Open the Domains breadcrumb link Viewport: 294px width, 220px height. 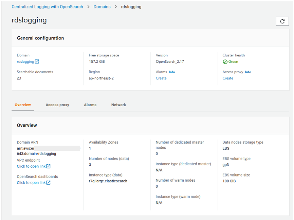[x=102, y=7]
